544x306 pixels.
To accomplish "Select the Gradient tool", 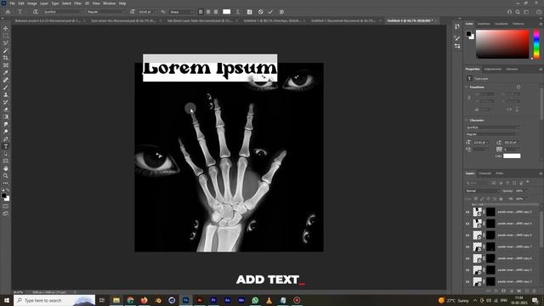I will click(6, 116).
